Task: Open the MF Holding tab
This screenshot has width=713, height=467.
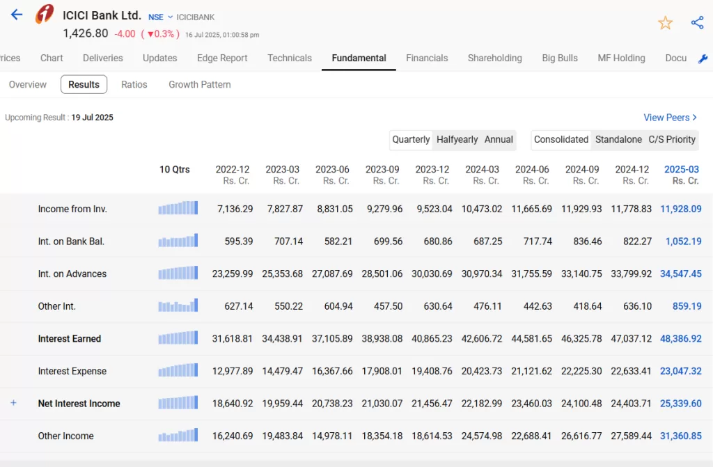Action: pyautogui.click(x=622, y=58)
